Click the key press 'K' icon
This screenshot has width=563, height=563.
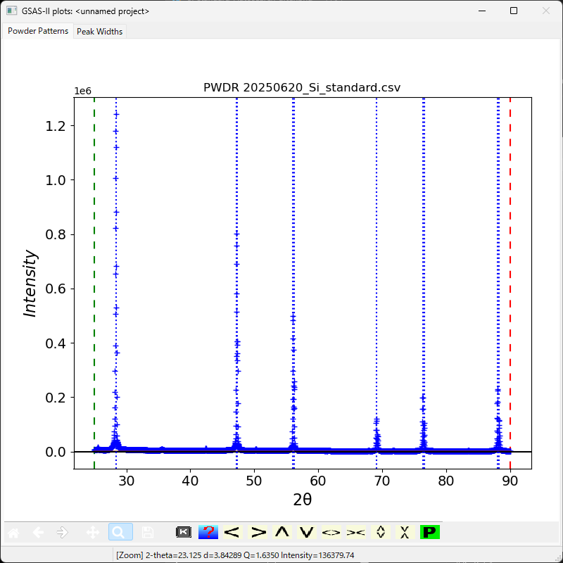click(184, 533)
